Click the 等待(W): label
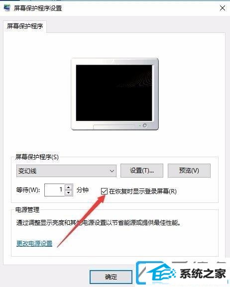Screen dimensions: 230x287 28,190
